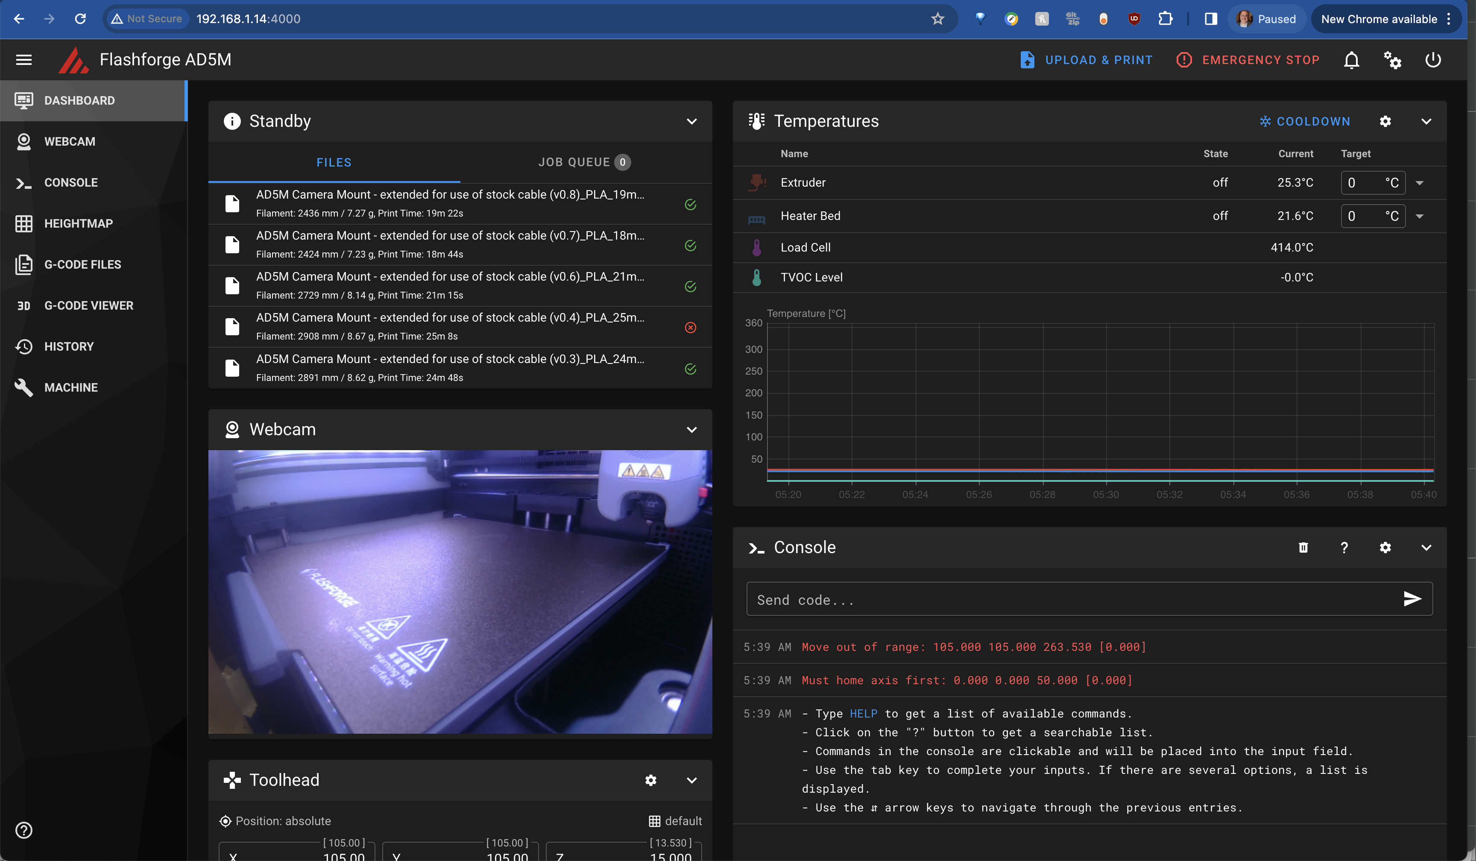Viewport: 1476px width, 861px height.
Task: Clear console with trash icon
Action: click(x=1303, y=547)
